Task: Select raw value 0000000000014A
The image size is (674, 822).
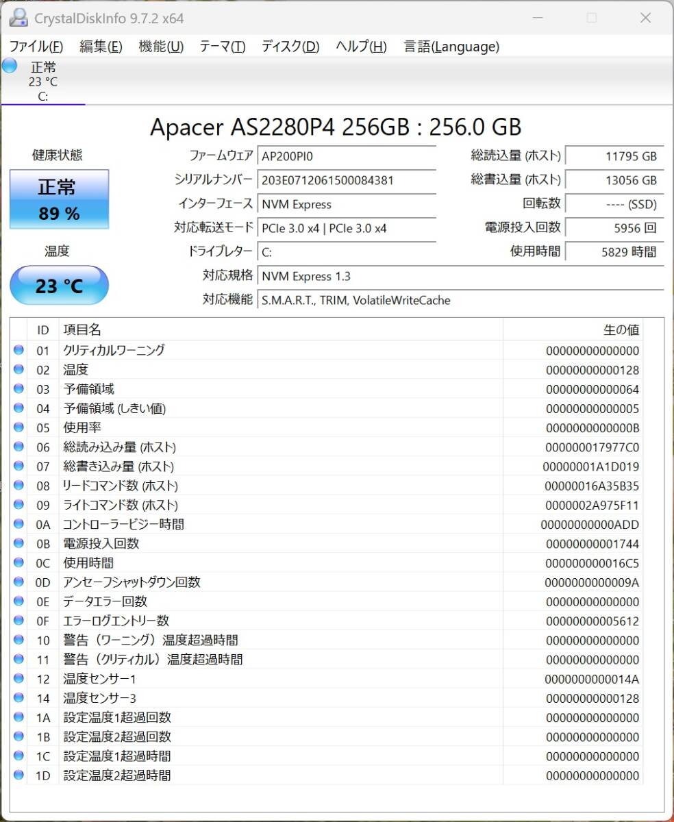Action: click(x=592, y=679)
